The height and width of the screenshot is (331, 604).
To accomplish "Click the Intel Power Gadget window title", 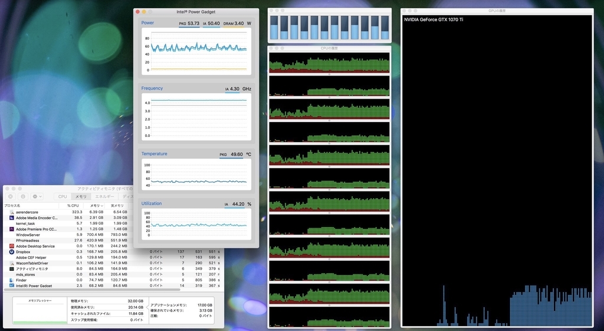I will (196, 12).
